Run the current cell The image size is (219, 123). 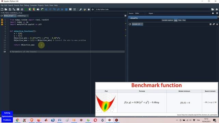point(30,9)
